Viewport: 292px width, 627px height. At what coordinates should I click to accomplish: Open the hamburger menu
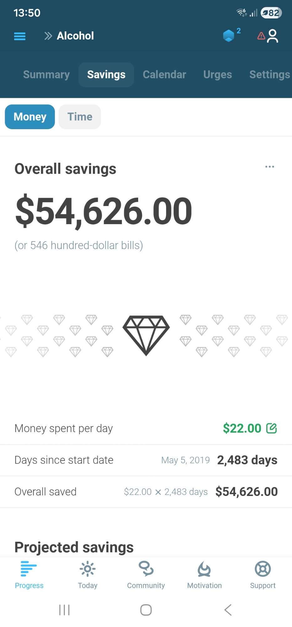pos(20,36)
